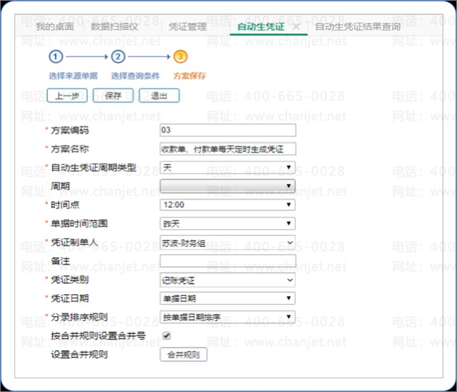The image size is (457, 392).
Task: Click the 退出 button
Action: click(x=159, y=96)
